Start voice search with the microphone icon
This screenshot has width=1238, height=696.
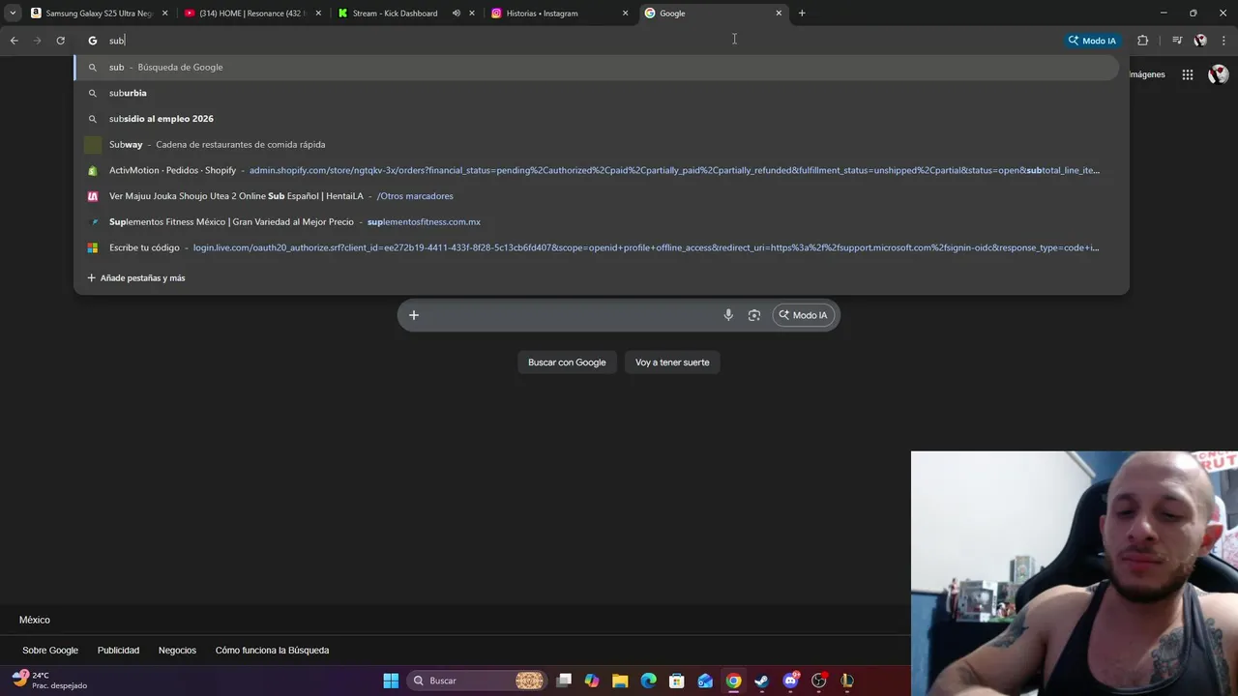(x=728, y=315)
